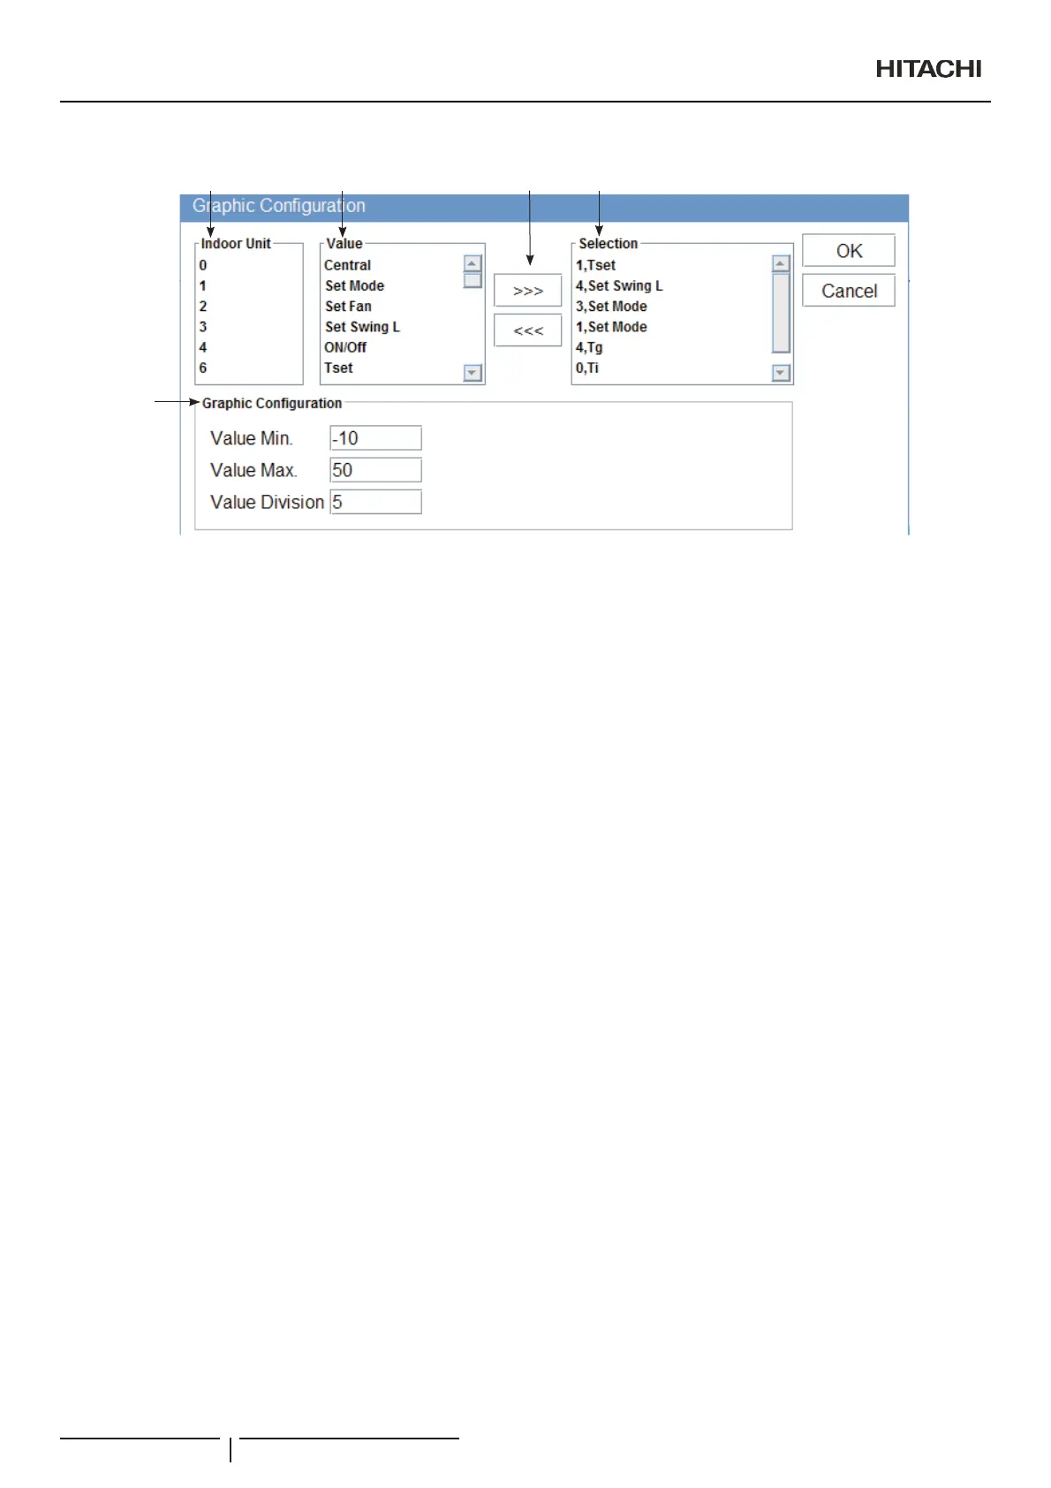The image size is (1051, 1488).
Task: Choose Tset in the Value list
Action: (x=338, y=368)
